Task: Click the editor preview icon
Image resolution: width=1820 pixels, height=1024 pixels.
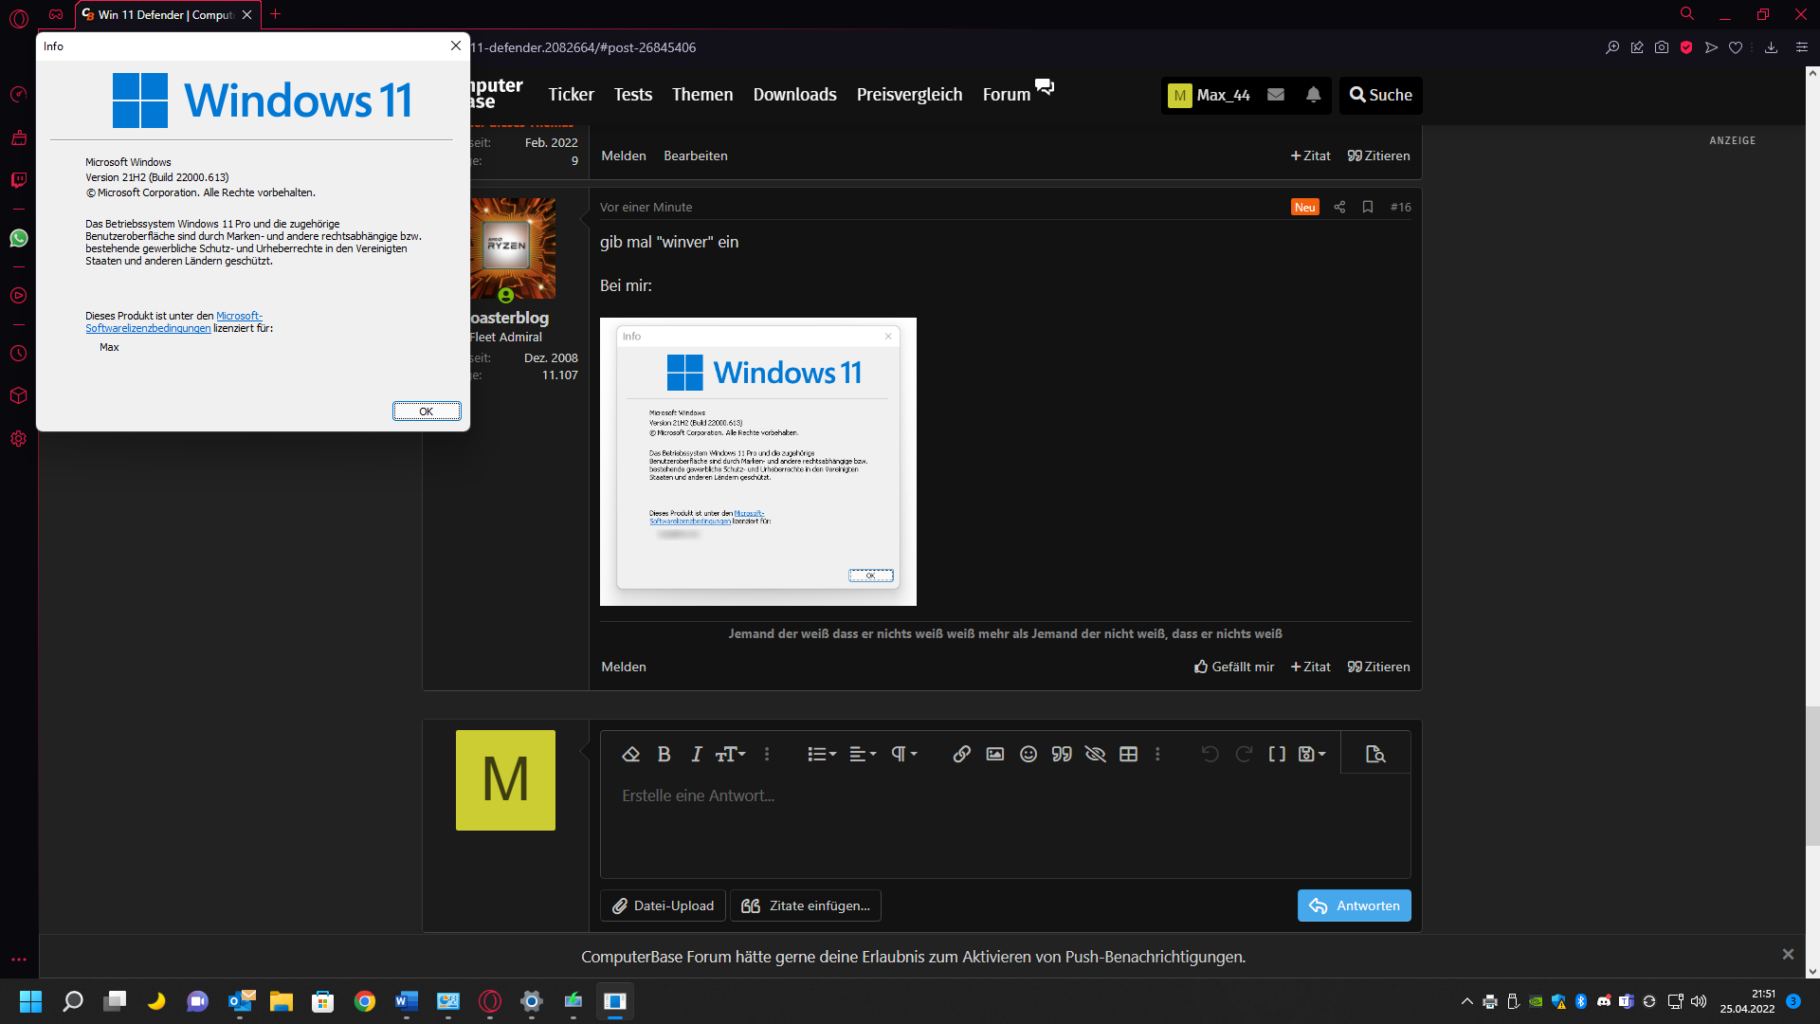Action: [x=1374, y=754]
